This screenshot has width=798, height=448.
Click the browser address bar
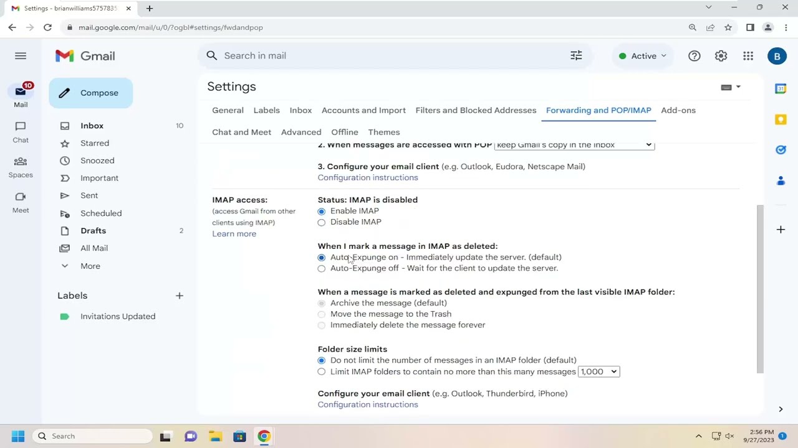click(x=374, y=27)
